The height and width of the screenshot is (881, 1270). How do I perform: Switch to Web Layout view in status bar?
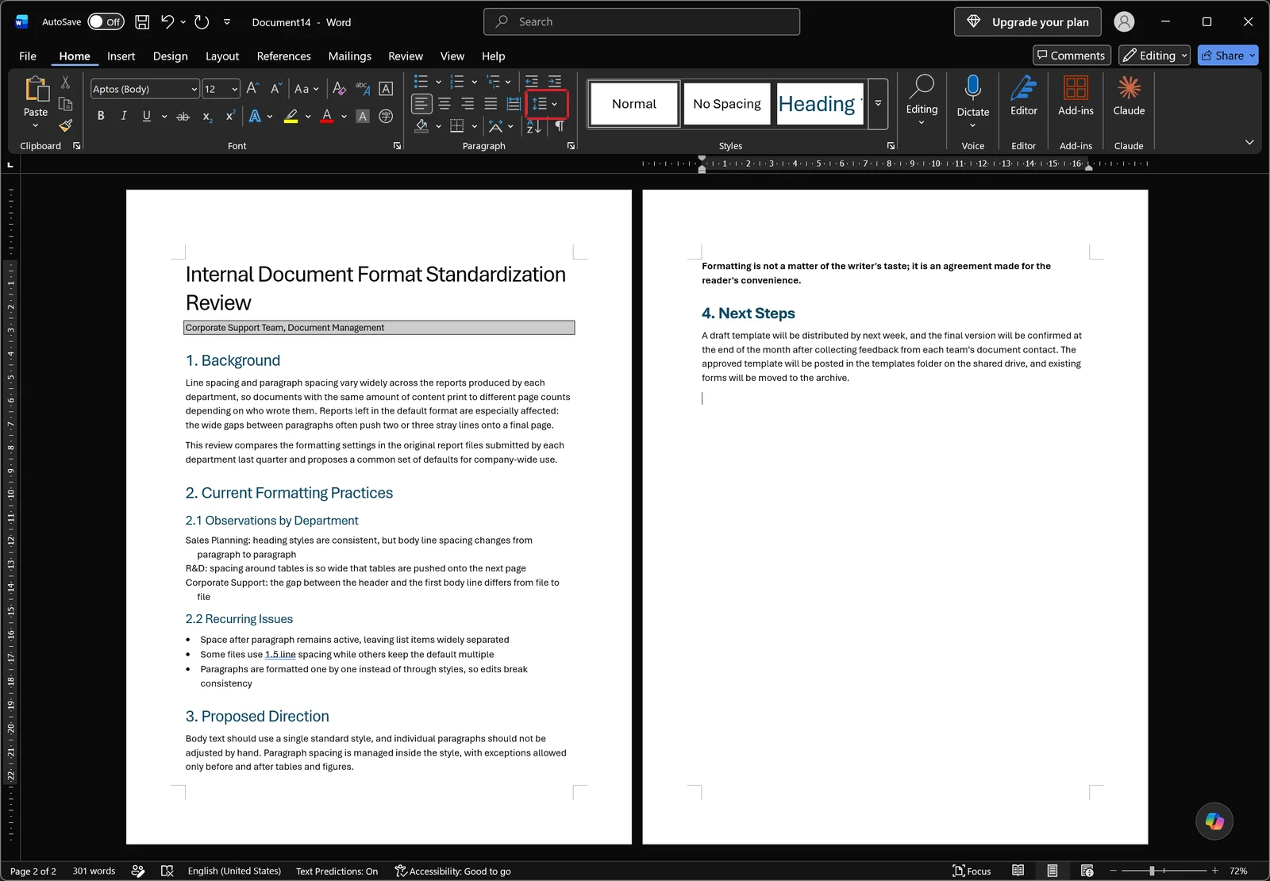[1087, 871]
